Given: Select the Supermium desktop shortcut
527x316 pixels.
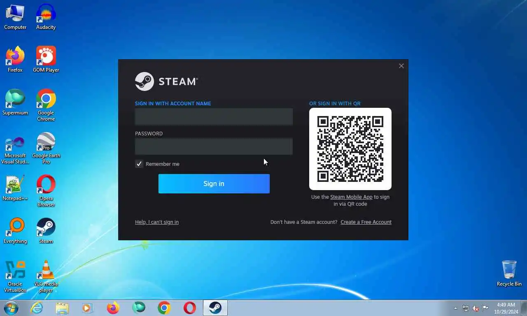Looking at the screenshot, I should (x=15, y=103).
